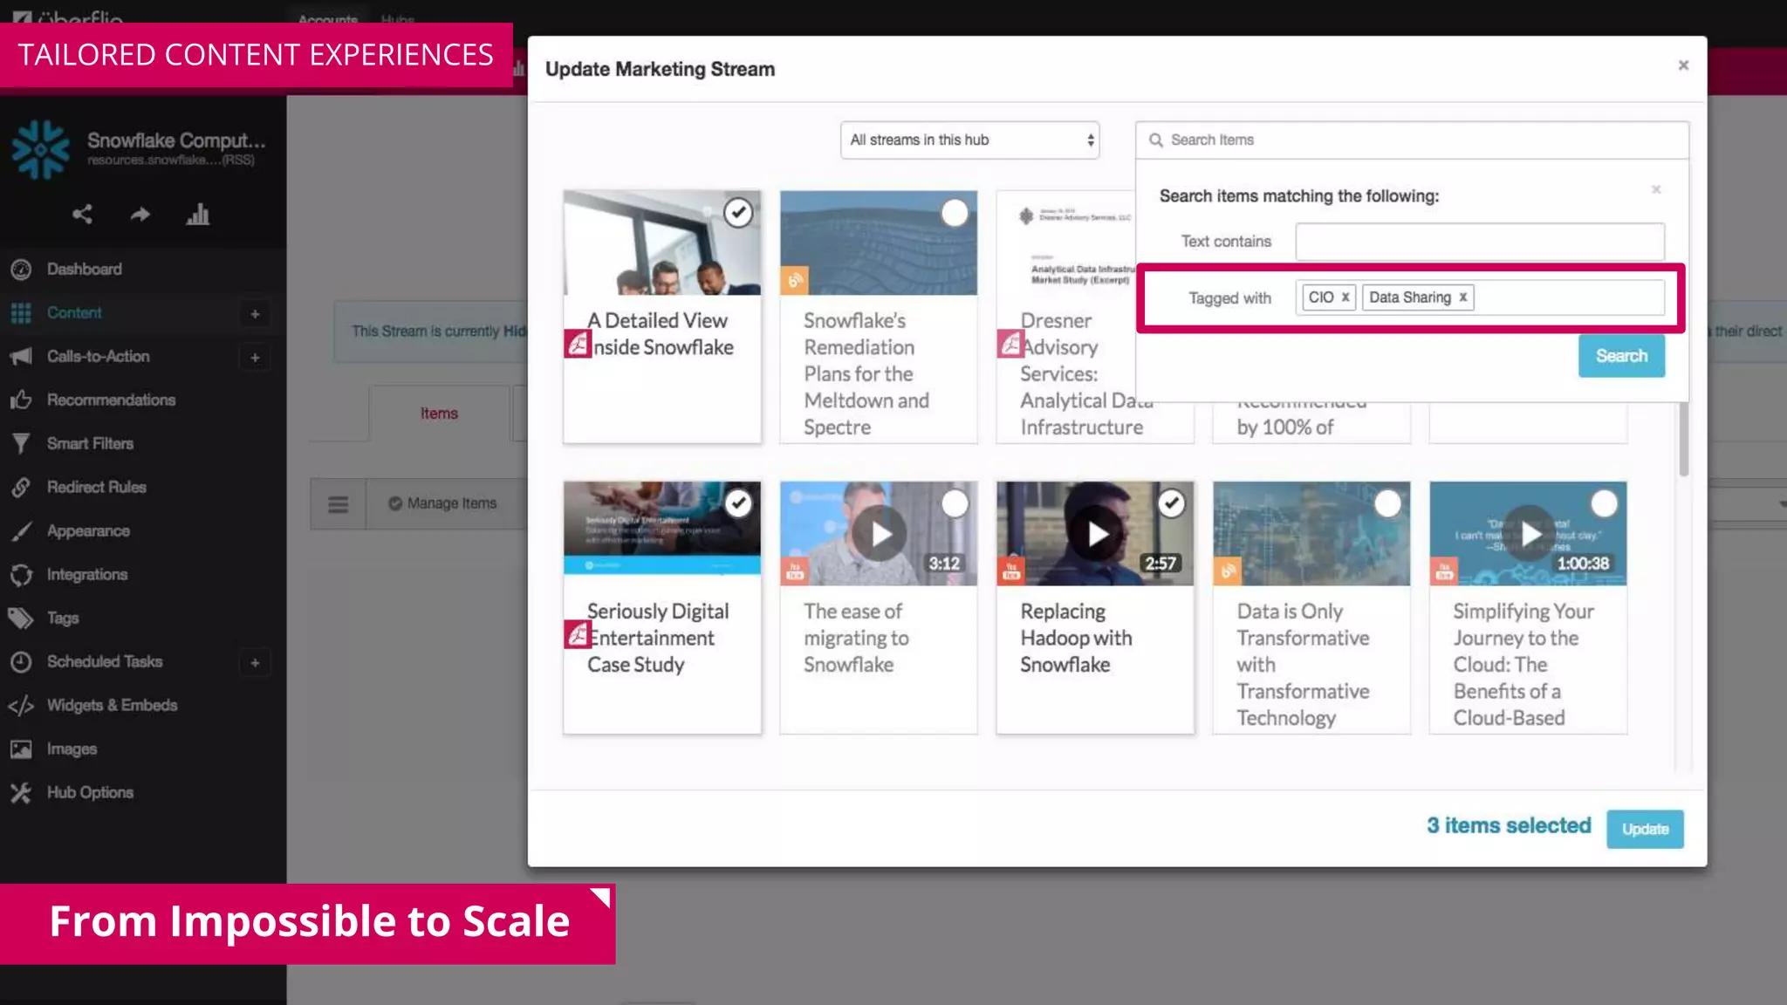Open Dashboard in the sidebar

click(x=84, y=269)
